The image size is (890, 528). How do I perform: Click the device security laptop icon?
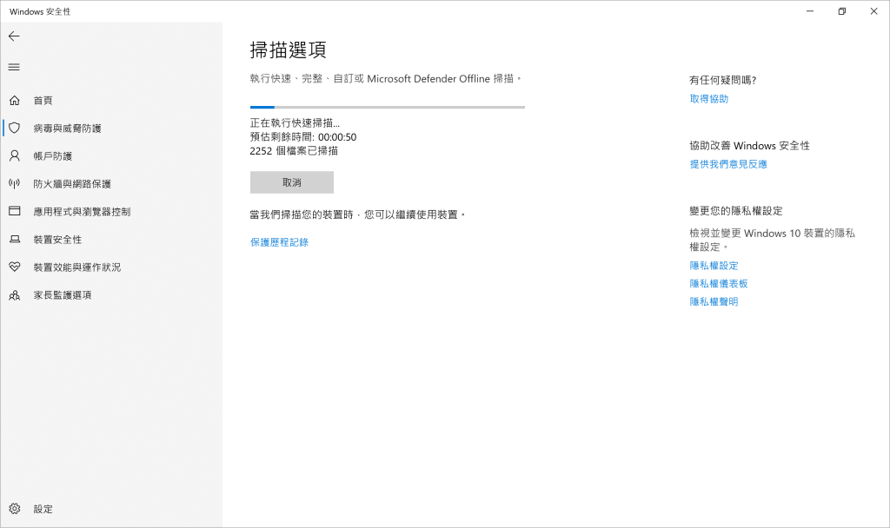coord(14,240)
